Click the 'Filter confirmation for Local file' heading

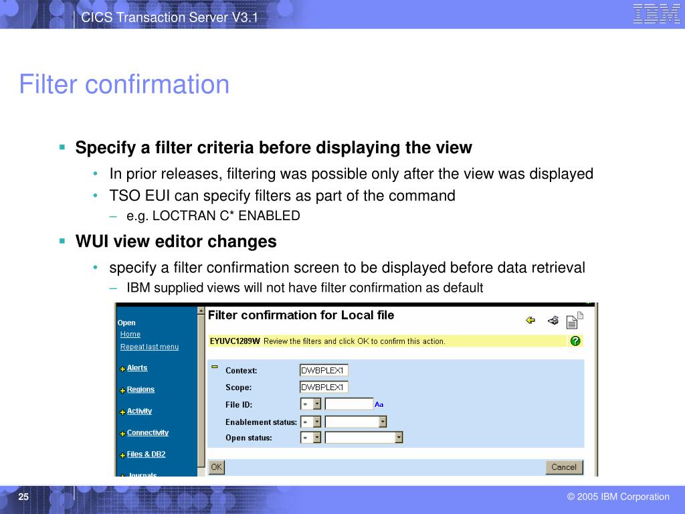tap(301, 315)
